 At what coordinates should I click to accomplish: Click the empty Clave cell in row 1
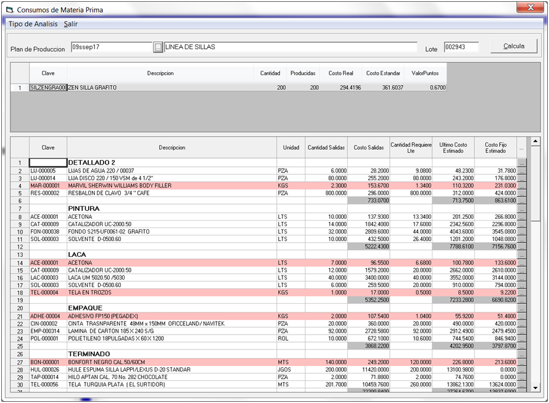[48, 163]
